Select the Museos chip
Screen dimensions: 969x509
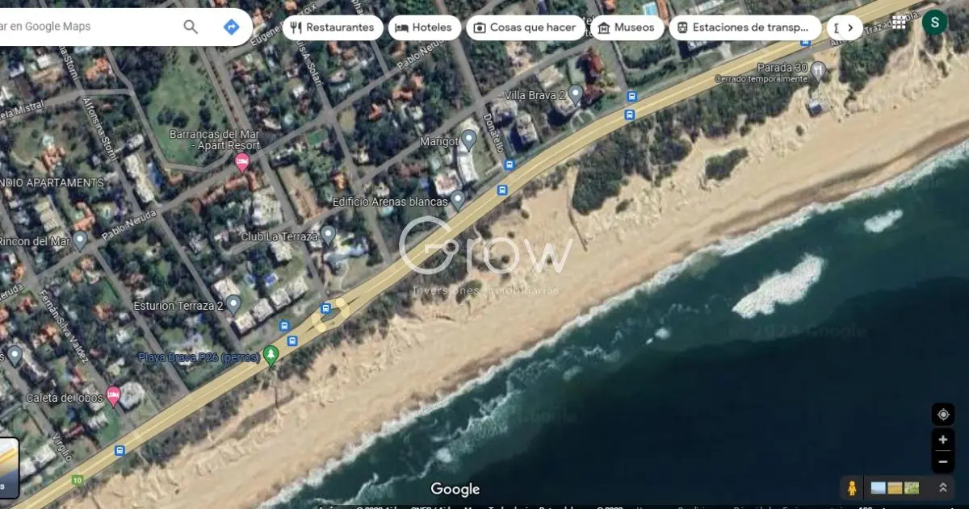(627, 27)
